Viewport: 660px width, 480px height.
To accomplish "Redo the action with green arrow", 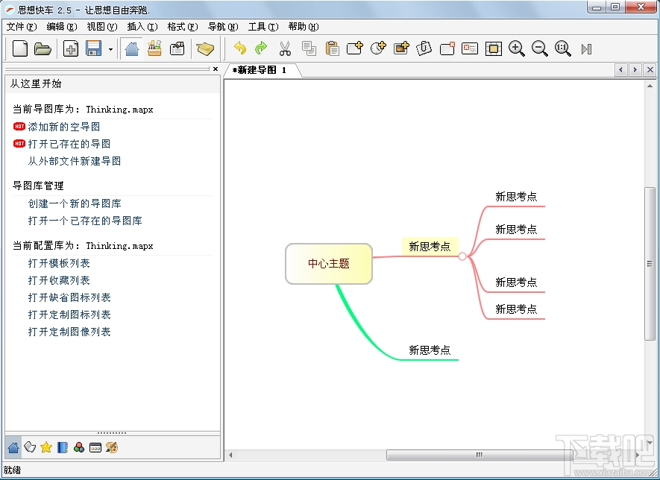I will (261, 48).
